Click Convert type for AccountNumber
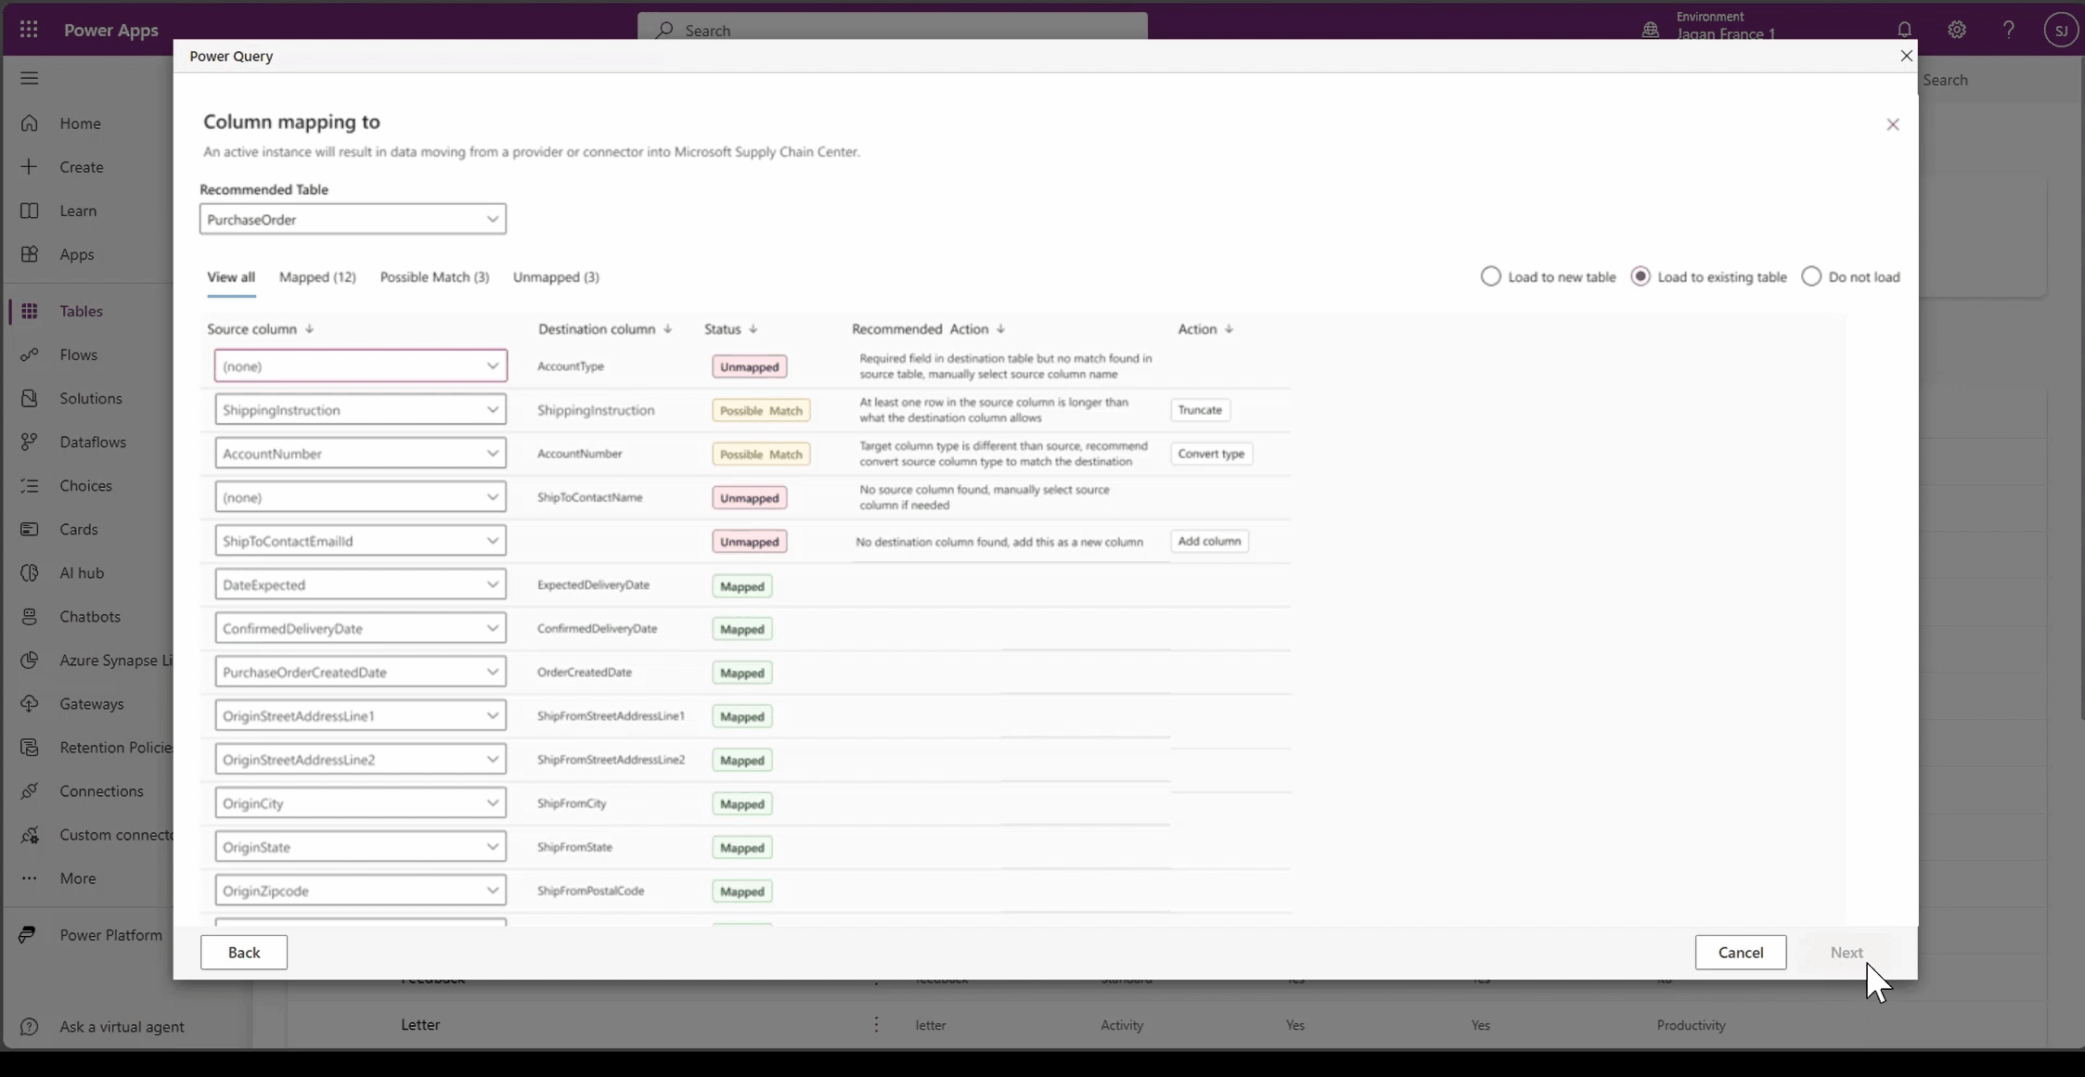 pos(1211,453)
